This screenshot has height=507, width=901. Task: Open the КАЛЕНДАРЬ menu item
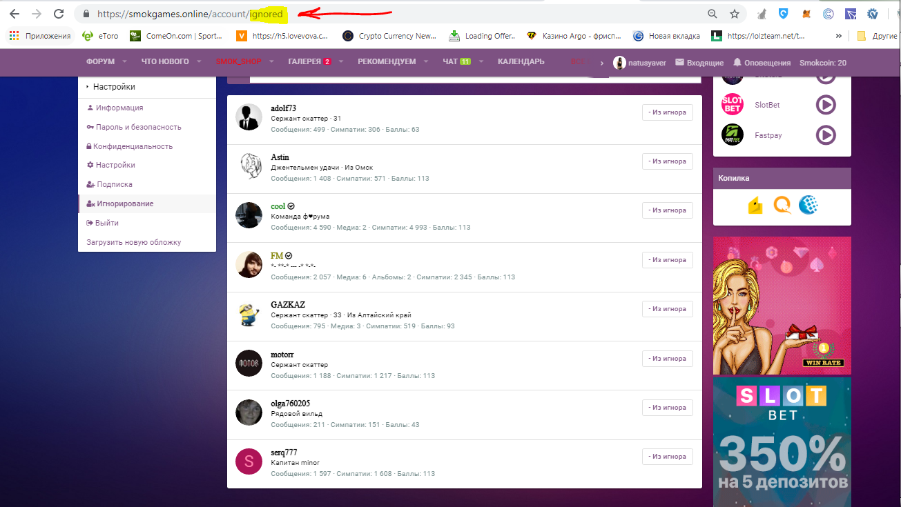pos(521,62)
